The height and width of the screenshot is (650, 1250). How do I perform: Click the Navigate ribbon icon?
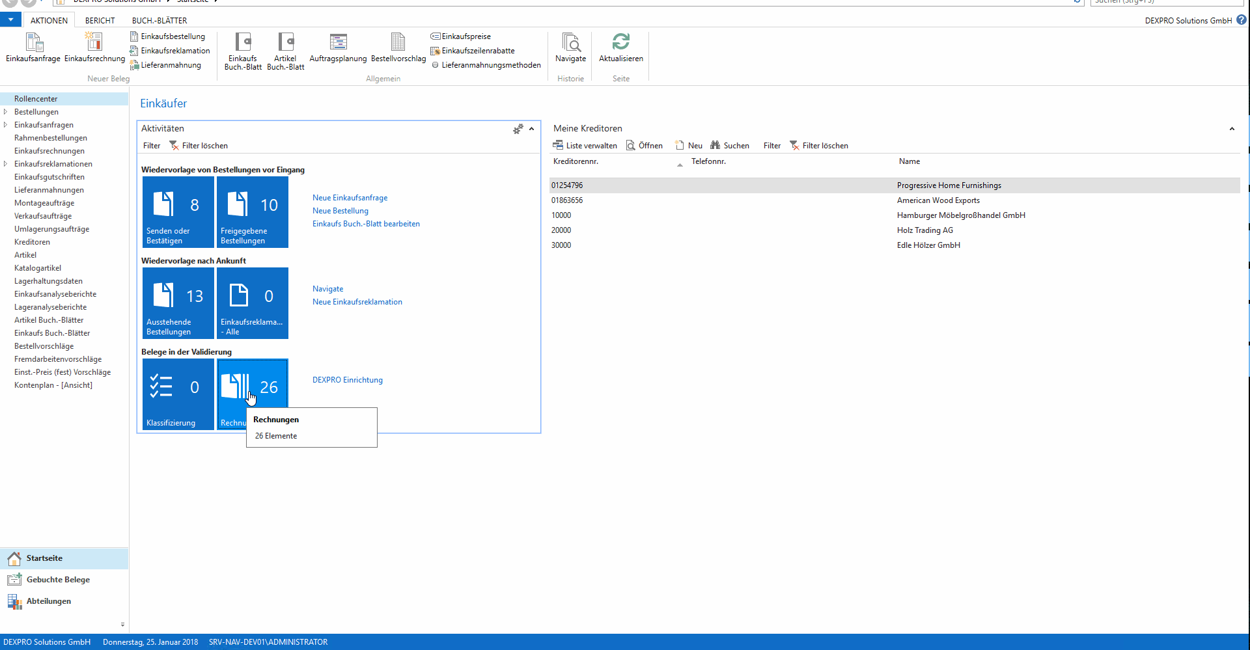click(570, 43)
